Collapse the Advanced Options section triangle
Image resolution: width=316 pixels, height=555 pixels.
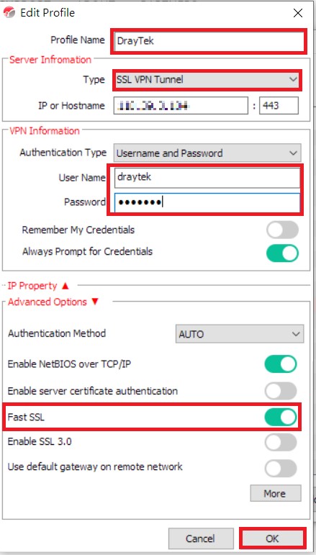click(94, 302)
